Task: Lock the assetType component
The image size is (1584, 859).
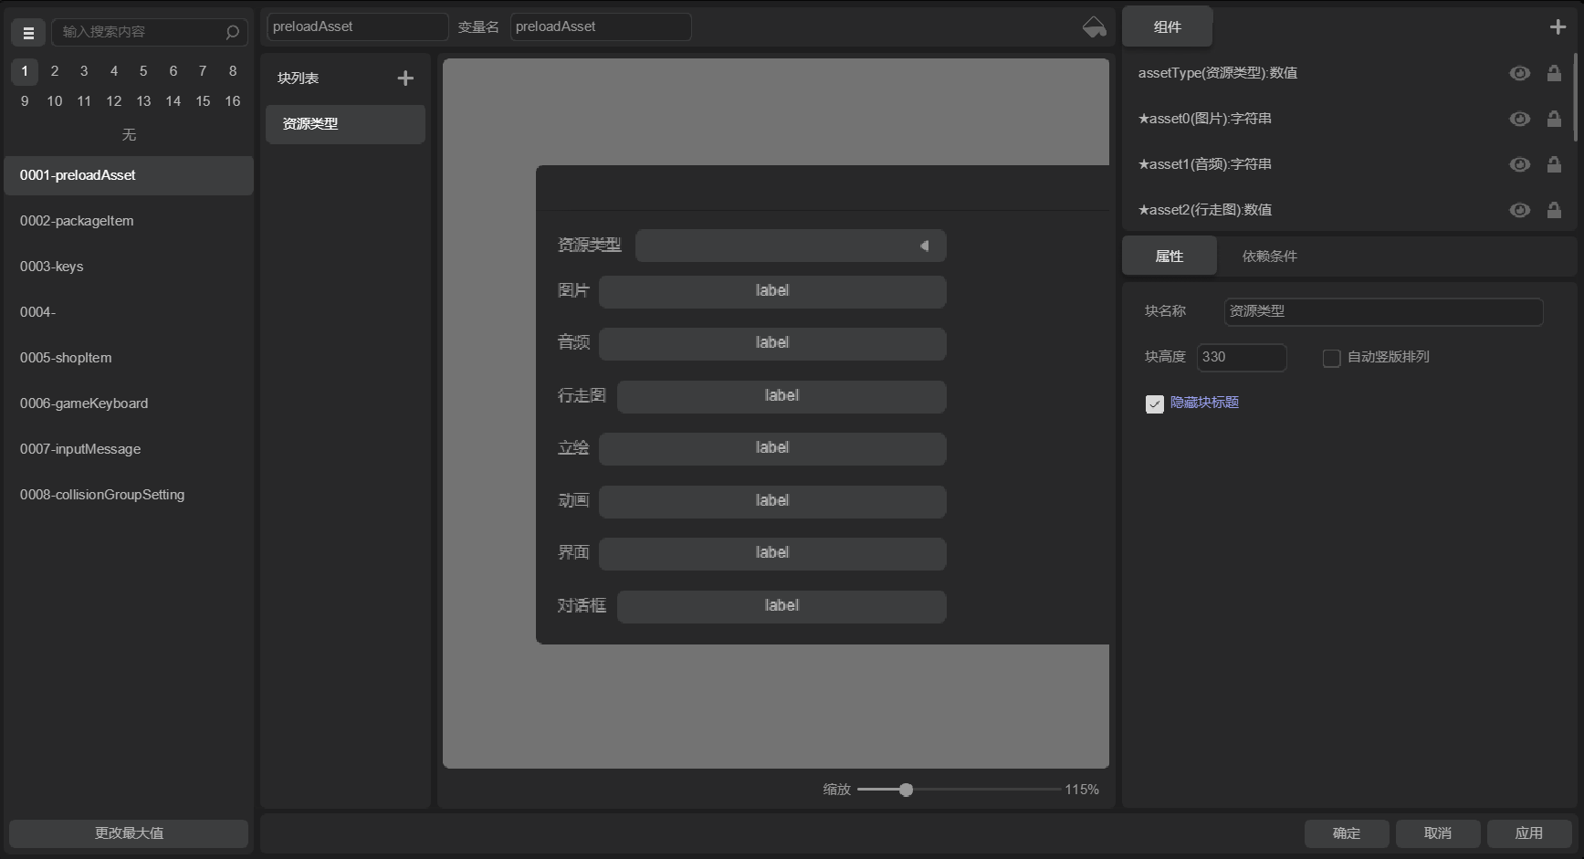Action: [1554, 73]
